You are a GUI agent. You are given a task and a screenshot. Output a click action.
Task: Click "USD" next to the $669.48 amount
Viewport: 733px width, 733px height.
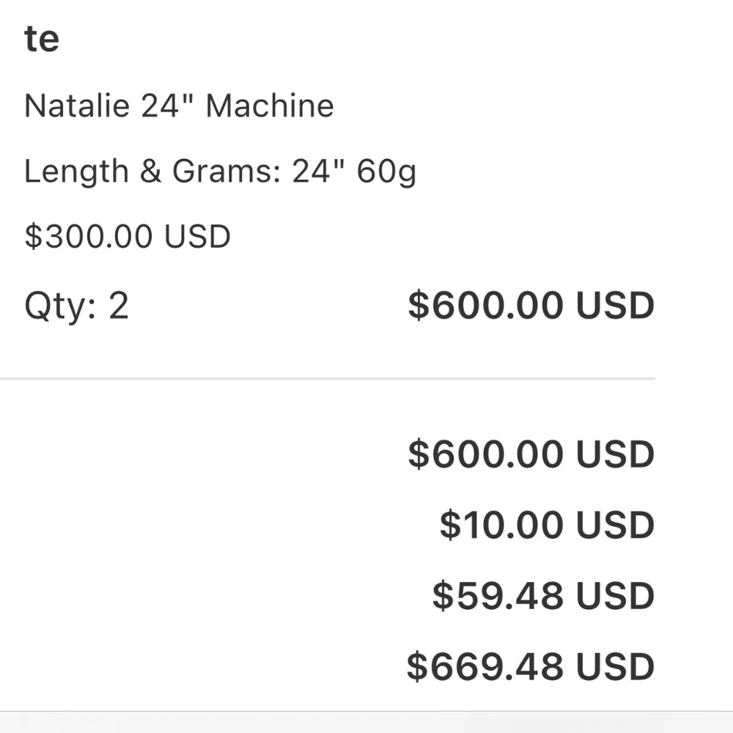click(614, 666)
